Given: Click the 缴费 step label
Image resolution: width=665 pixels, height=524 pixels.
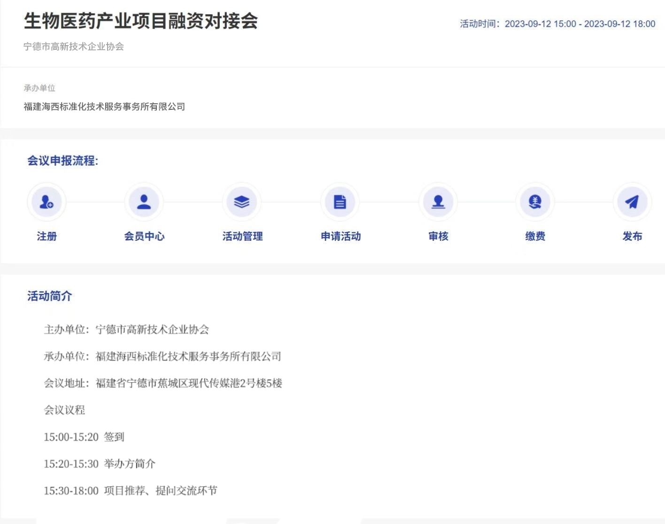Looking at the screenshot, I should [x=535, y=236].
